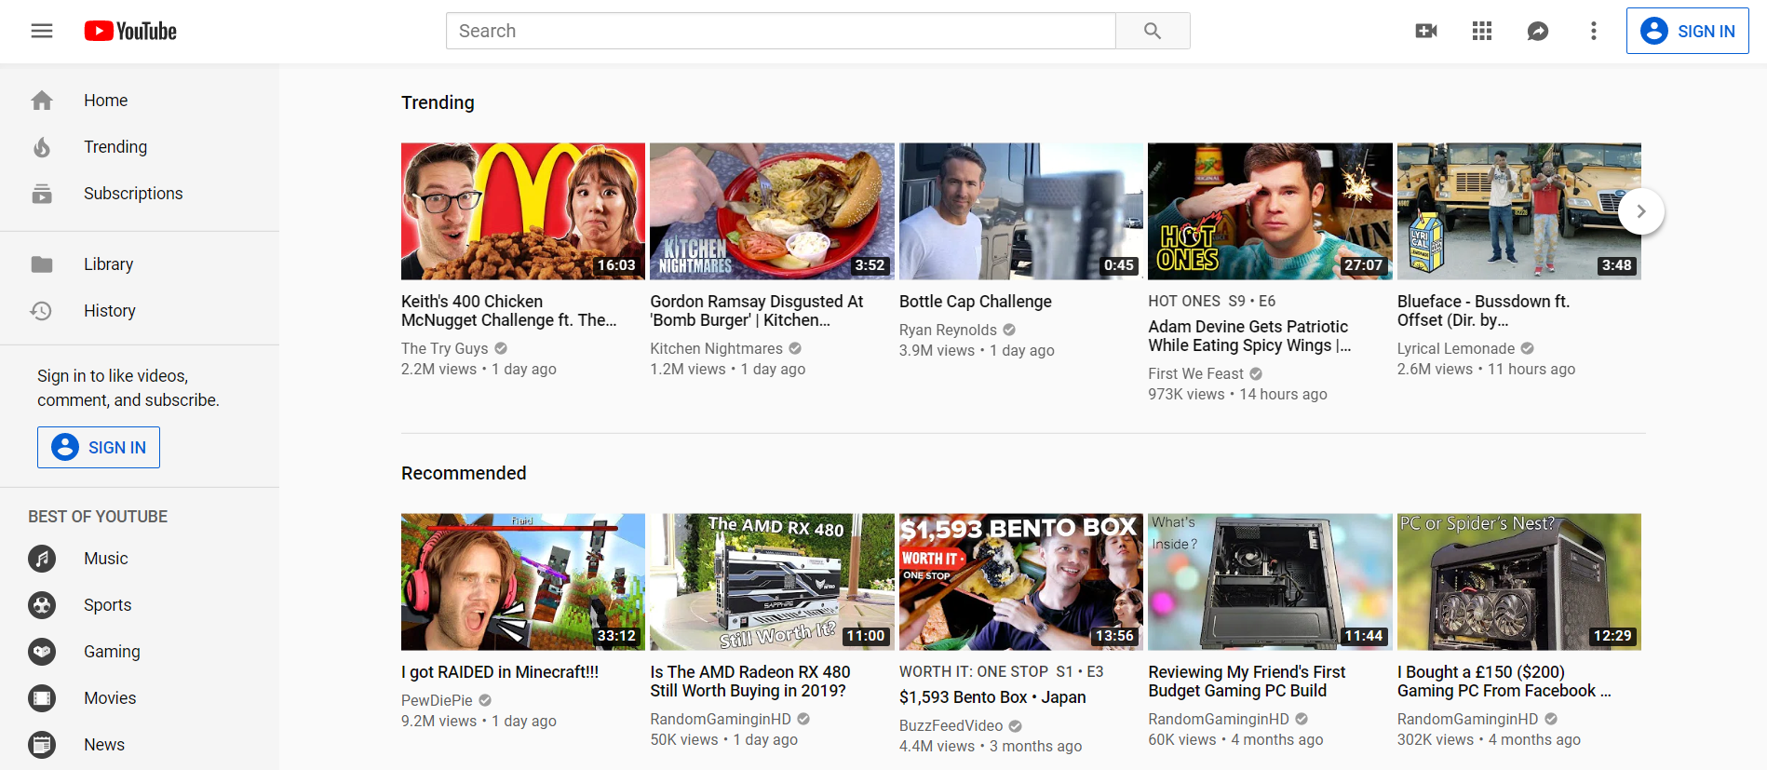The image size is (1767, 770).
Task: Open History from the sidebar
Action: tap(109, 311)
